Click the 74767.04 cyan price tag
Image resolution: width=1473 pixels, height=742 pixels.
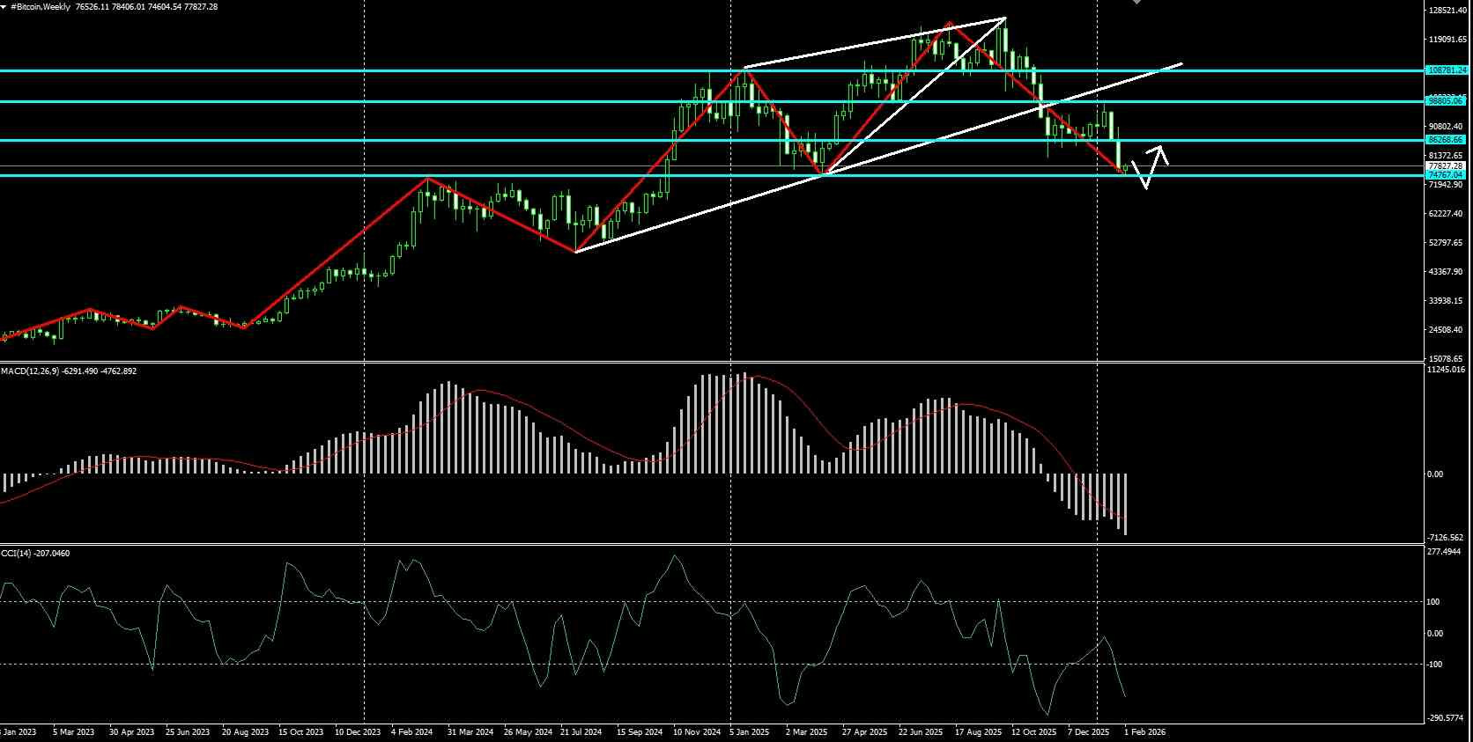pos(1447,175)
